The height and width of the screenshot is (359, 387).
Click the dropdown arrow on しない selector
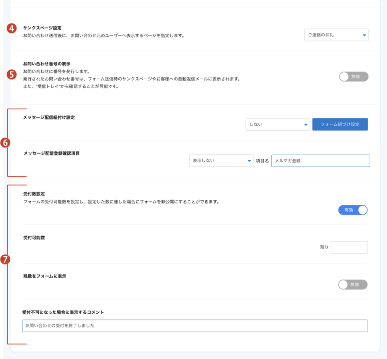click(305, 124)
